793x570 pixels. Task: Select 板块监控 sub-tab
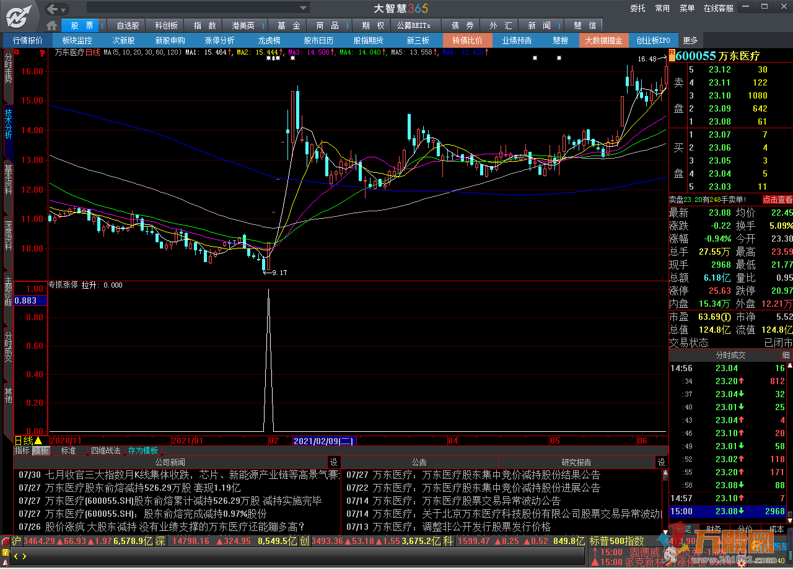[x=77, y=40]
